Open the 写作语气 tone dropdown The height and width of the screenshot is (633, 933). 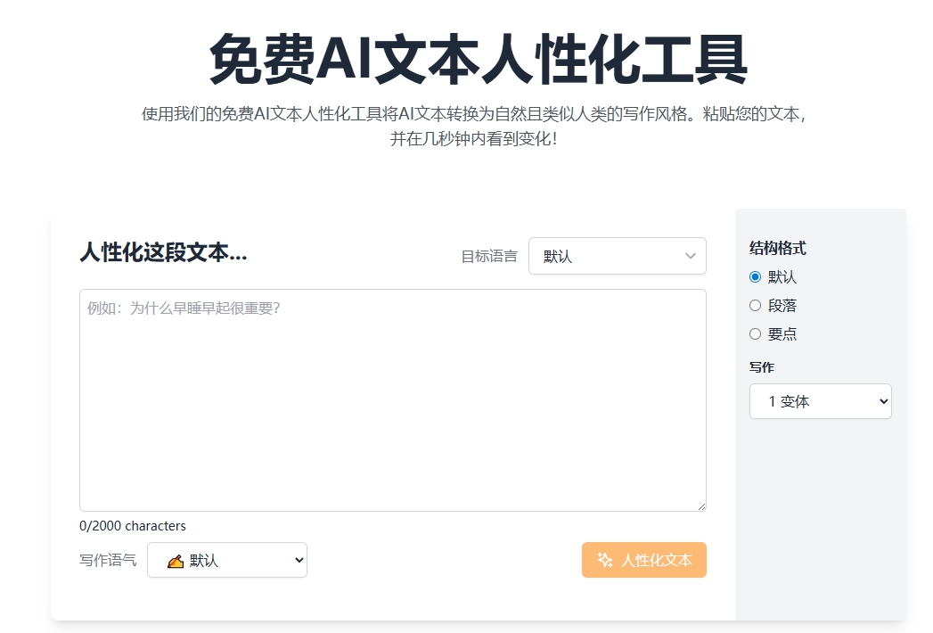[x=227, y=561]
